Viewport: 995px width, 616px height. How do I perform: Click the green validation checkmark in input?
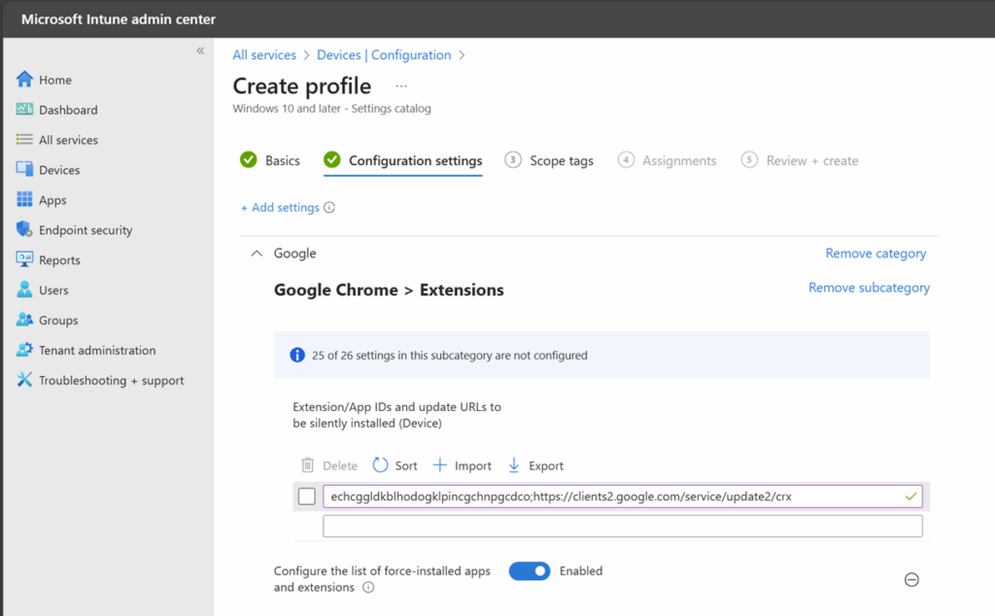910,496
